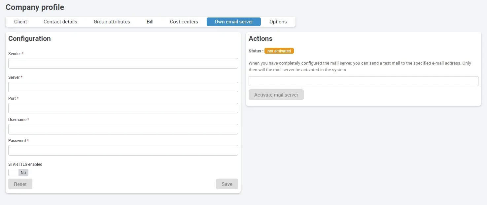Click the Activate mail server button
Viewport: 487px width, 205px height.
point(276,95)
